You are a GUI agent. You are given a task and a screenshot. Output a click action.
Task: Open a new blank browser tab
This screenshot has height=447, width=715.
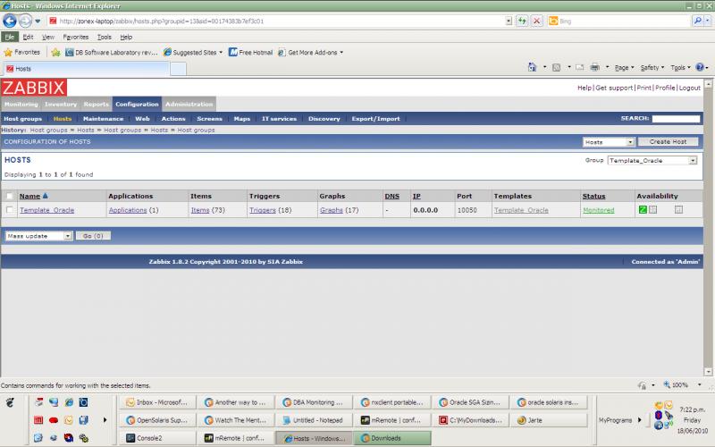coord(178,69)
